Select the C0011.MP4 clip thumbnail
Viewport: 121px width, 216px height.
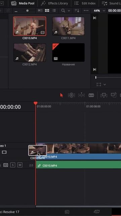68,26
